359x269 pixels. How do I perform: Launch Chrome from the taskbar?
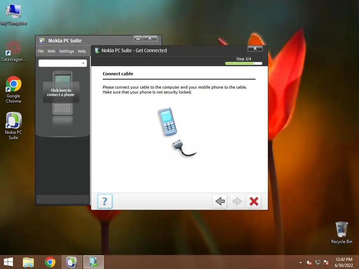(x=50, y=262)
